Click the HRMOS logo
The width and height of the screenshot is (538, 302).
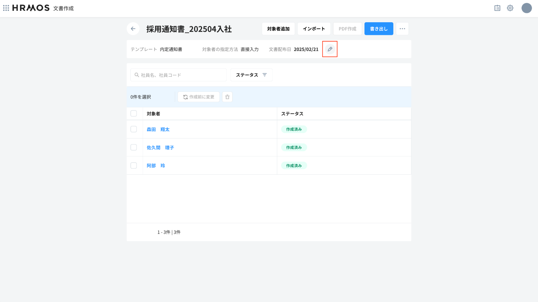click(31, 8)
